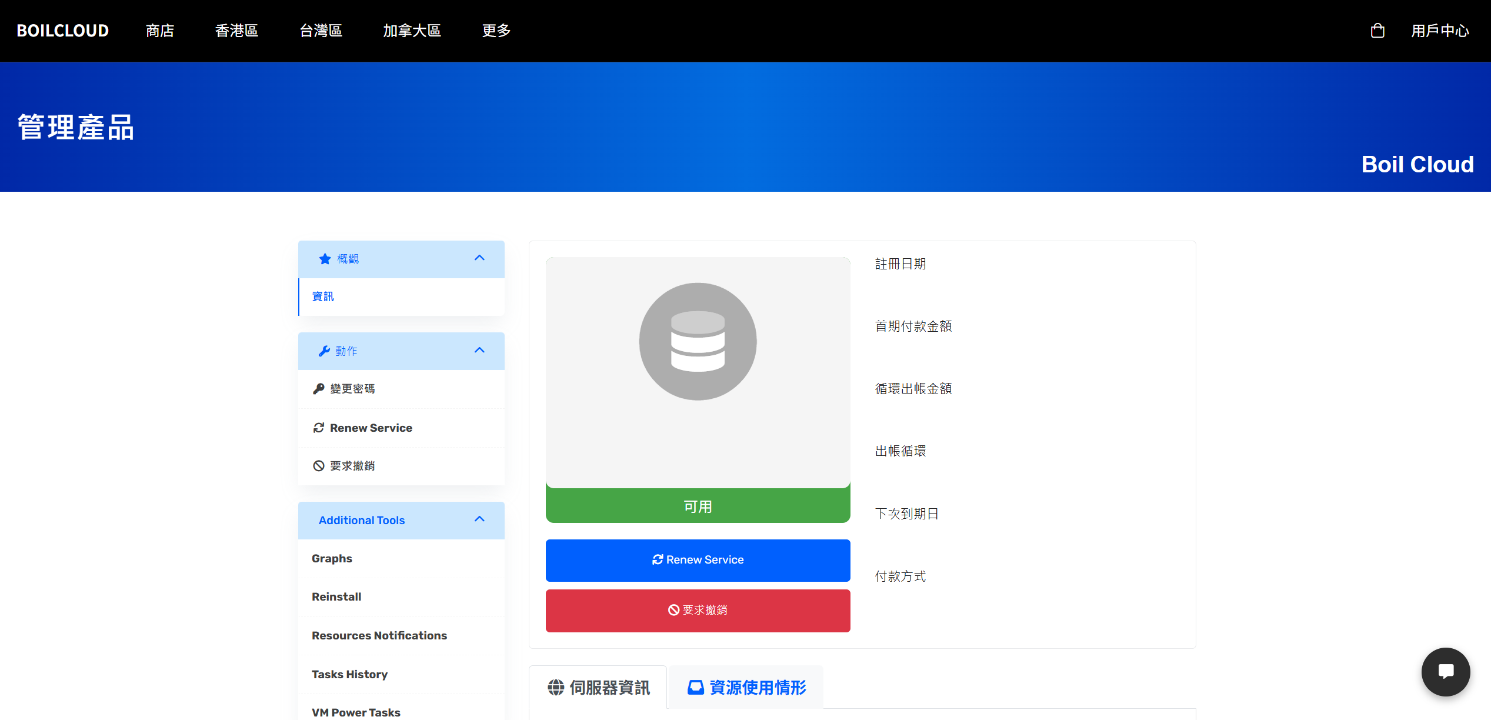Click the inbox icon on 資源使用情形 tab

[696, 687]
